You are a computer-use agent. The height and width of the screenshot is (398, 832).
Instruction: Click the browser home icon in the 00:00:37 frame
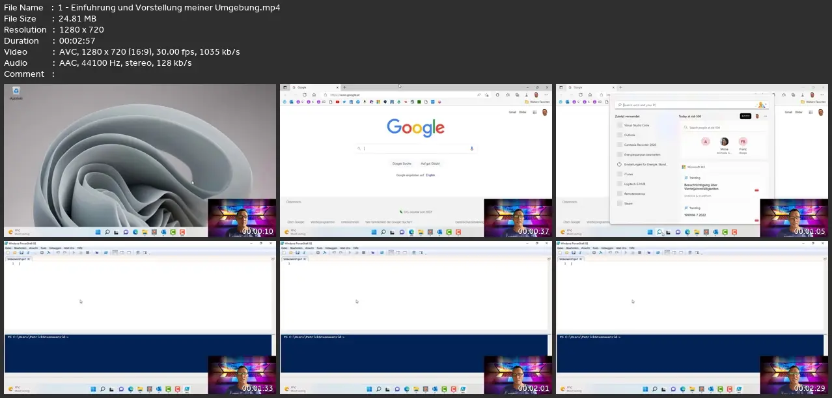coord(314,94)
